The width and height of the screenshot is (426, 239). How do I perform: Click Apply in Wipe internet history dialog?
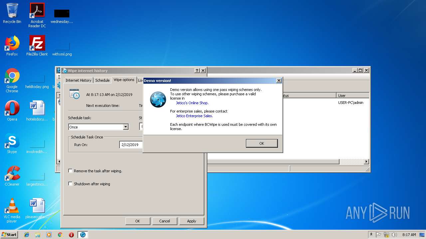[191, 221]
